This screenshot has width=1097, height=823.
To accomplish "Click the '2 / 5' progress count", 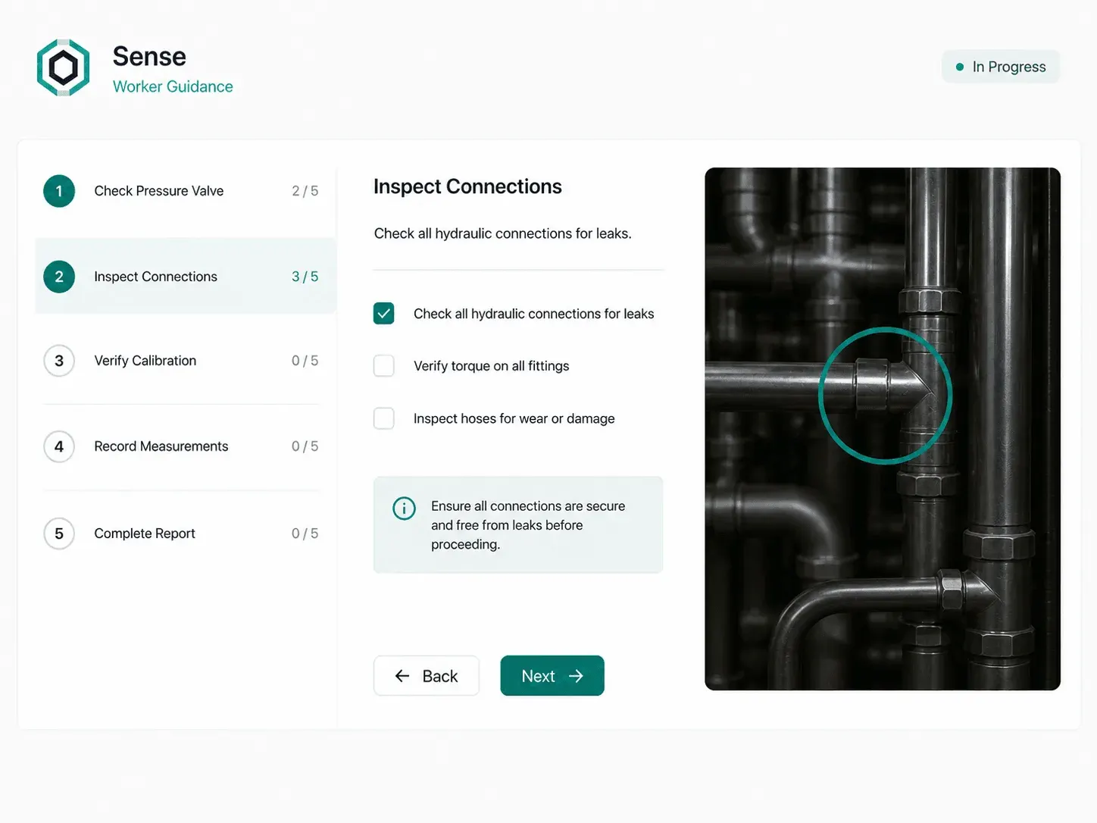I will [305, 191].
